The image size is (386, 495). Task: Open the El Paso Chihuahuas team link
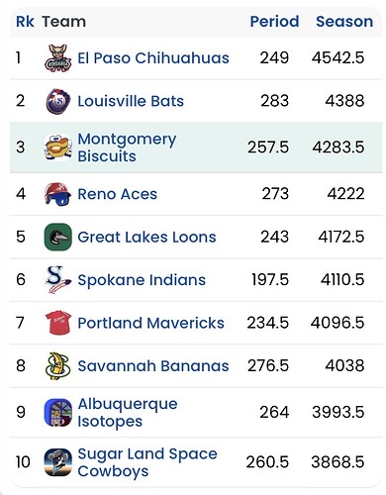[153, 58]
